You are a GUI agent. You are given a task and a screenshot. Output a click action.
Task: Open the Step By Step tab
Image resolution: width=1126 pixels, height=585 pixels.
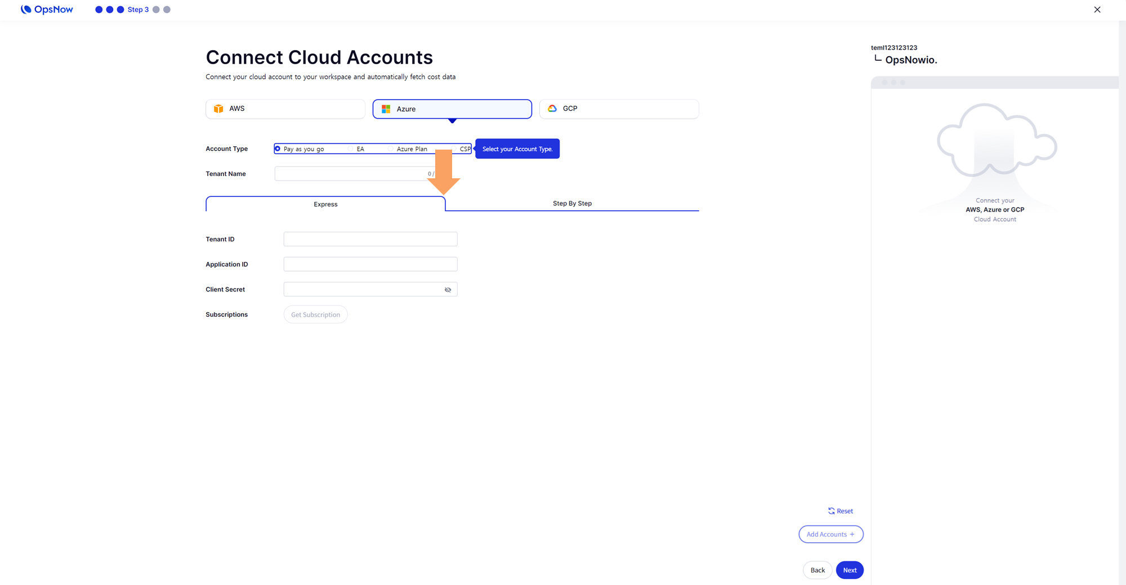click(571, 204)
